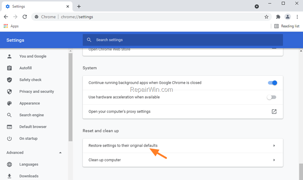This screenshot has height=180, width=303.
Task: Click the clipboard icon beside Autofill
Action: (x=9, y=68)
